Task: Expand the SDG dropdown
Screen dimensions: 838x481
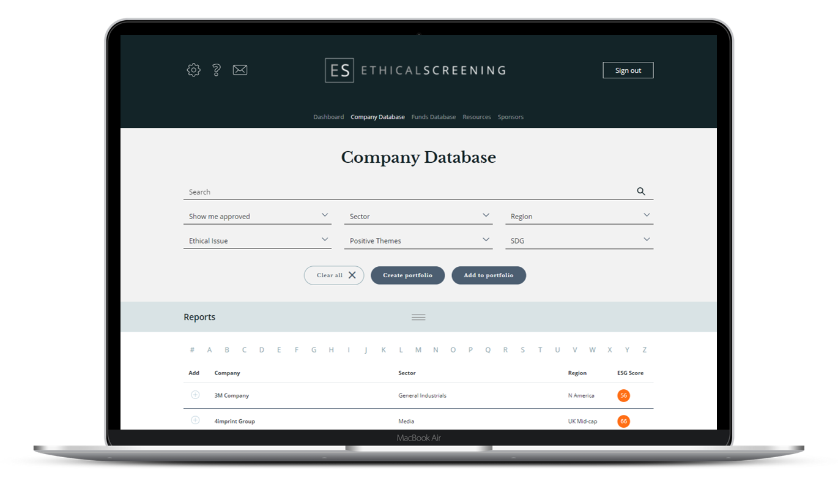Action: click(579, 240)
